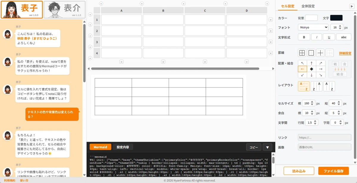Switch to the 表介 character tab
Image resolution: width=357 pixels, height=183 pixels.
[65, 9]
